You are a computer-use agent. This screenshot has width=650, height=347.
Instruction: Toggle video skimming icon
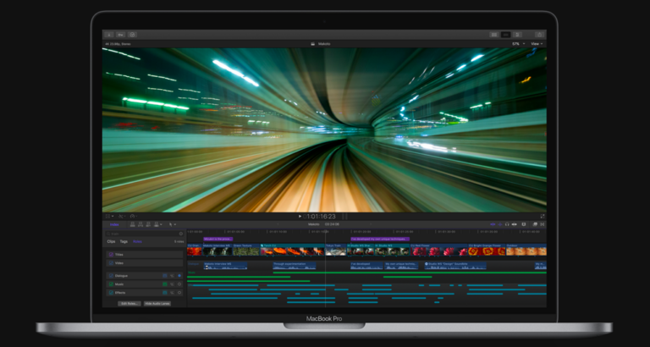point(493,224)
